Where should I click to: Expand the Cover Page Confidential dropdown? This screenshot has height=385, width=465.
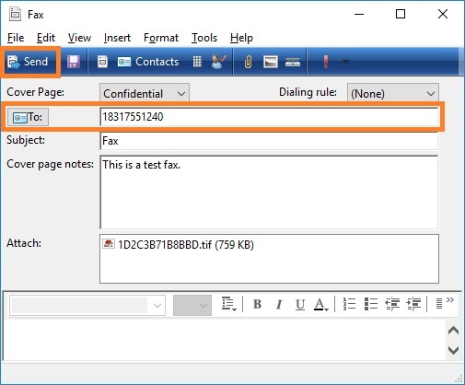tap(145, 93)
